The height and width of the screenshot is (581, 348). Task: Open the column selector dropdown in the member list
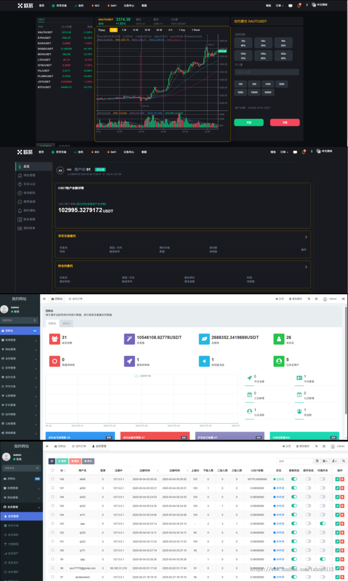click(x=325, y=461)
